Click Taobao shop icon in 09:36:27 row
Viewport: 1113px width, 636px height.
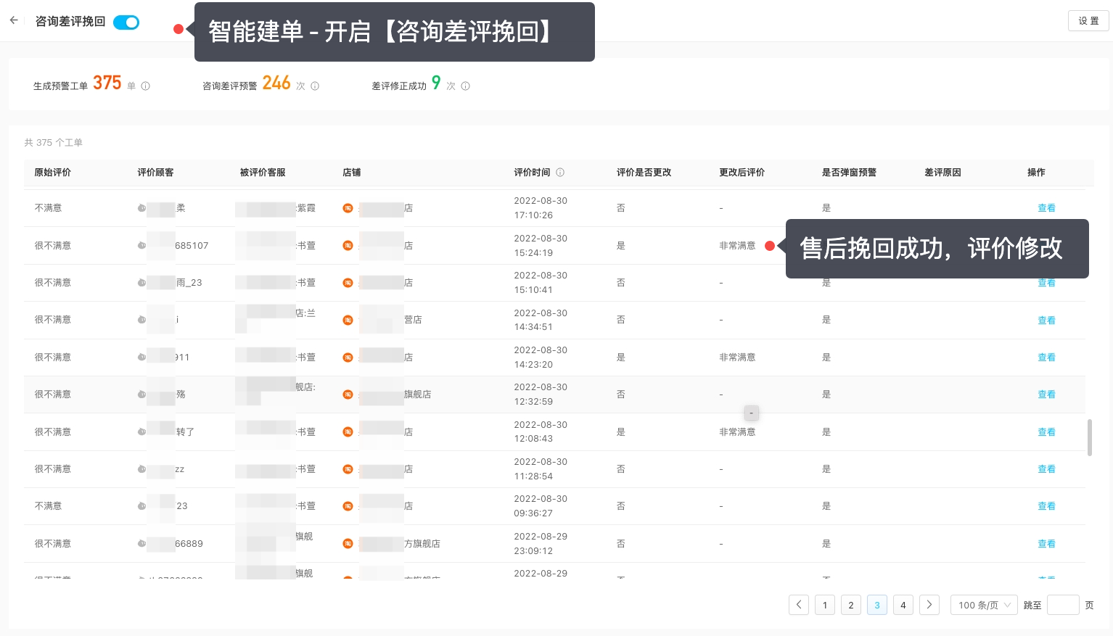348,506
